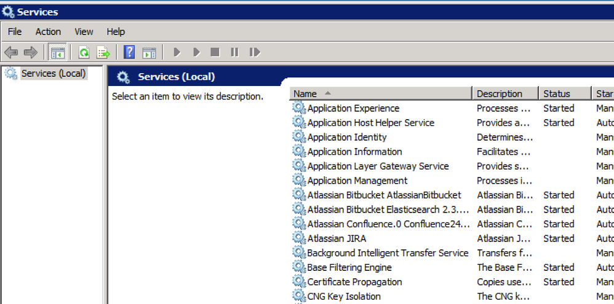Select Atlassian Bitbucket Elasticsearch service

(x=388, y=209)
